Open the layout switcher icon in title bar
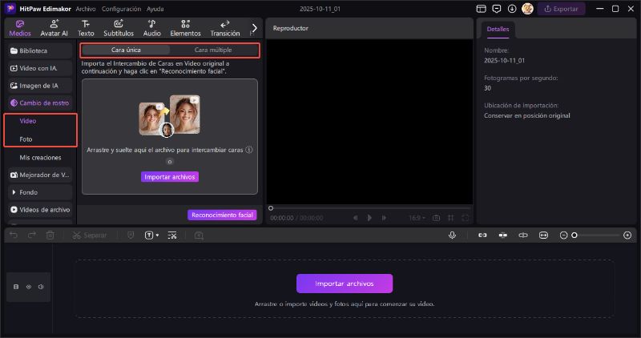641x338 pixels. point(482,9)
